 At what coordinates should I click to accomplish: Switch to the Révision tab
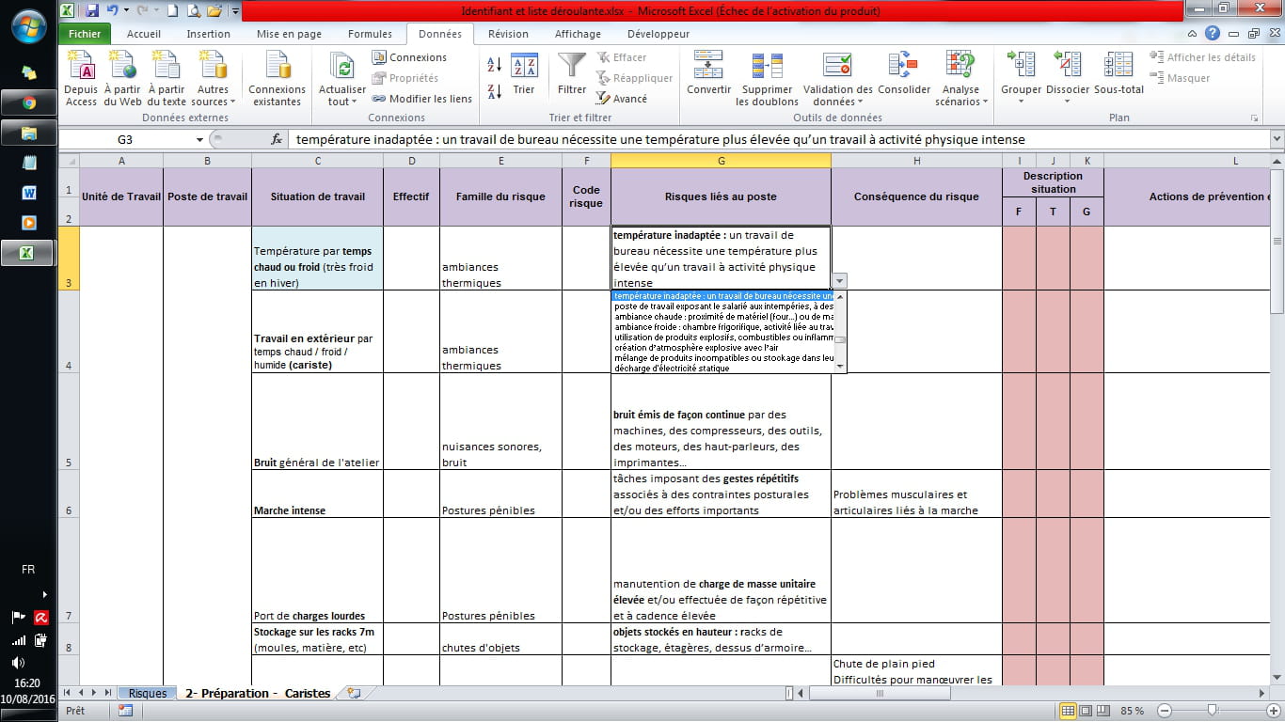coord(508,34)
